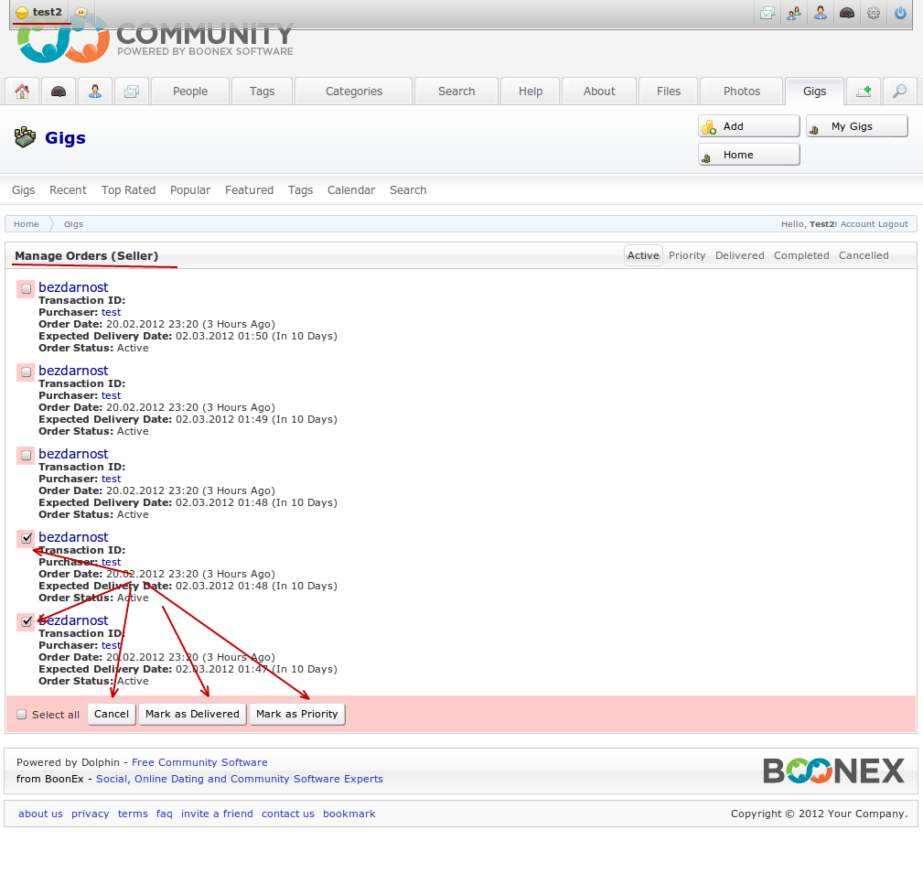Open Featured in Gigs submenu
The height and width of the screenshot is (873, 923).
249,190
